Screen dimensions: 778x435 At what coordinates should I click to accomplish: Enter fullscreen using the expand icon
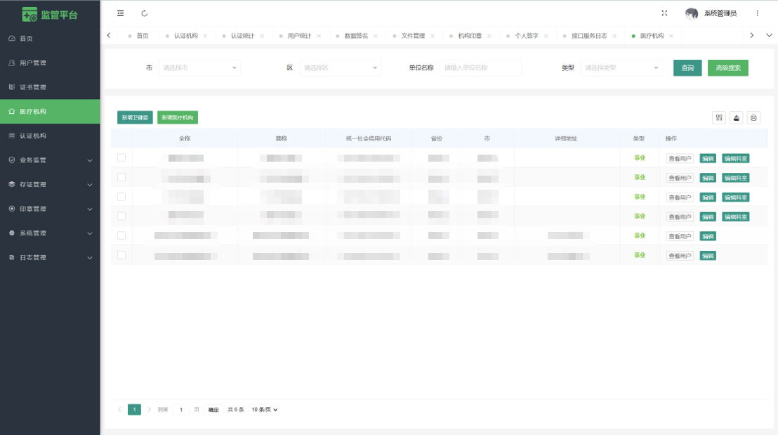[x=664, y=13]
